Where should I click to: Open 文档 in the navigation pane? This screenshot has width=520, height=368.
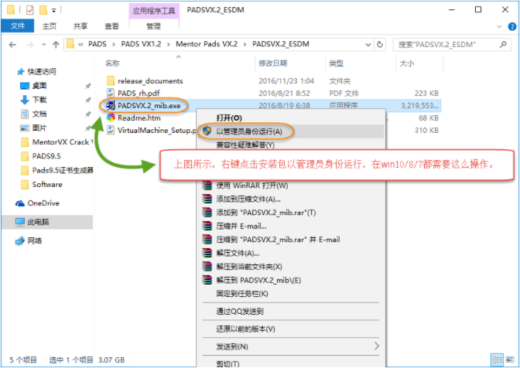coord(39,114)
